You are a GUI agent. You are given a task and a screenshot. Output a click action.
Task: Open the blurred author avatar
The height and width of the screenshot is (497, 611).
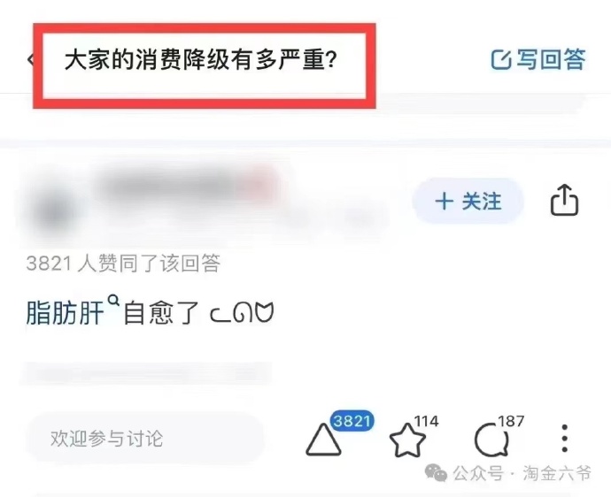[53, 212]
